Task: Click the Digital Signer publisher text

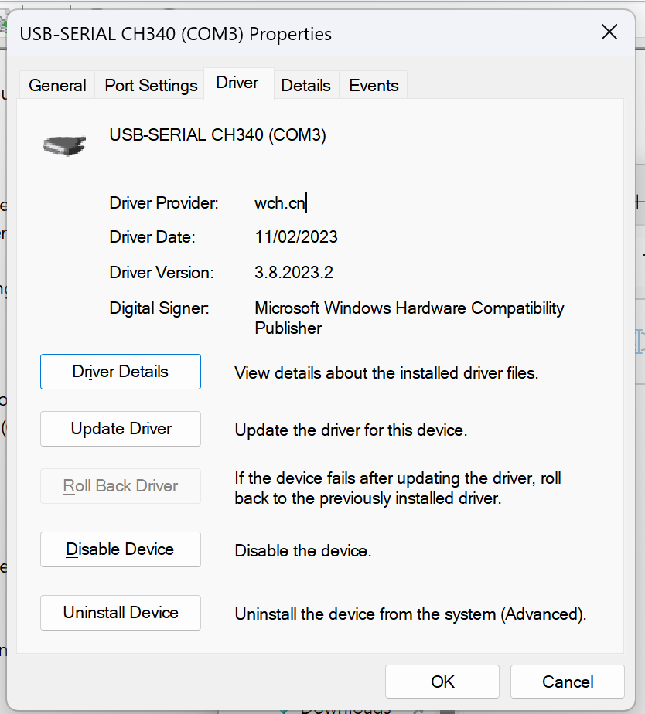Action: (x=408, y=318)
